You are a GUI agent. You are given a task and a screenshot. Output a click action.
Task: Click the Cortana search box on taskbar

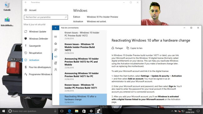(32, 111)
